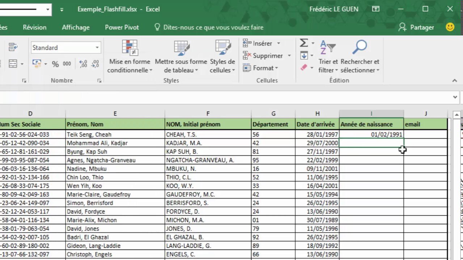Select date cell 09/11/2001
463x260 pixels.
pyautogui.click(x=317, y=169)
